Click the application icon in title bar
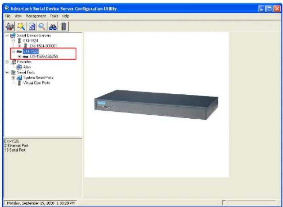The height and width of the screenshot is (207, 283). (x=7, y=8)
